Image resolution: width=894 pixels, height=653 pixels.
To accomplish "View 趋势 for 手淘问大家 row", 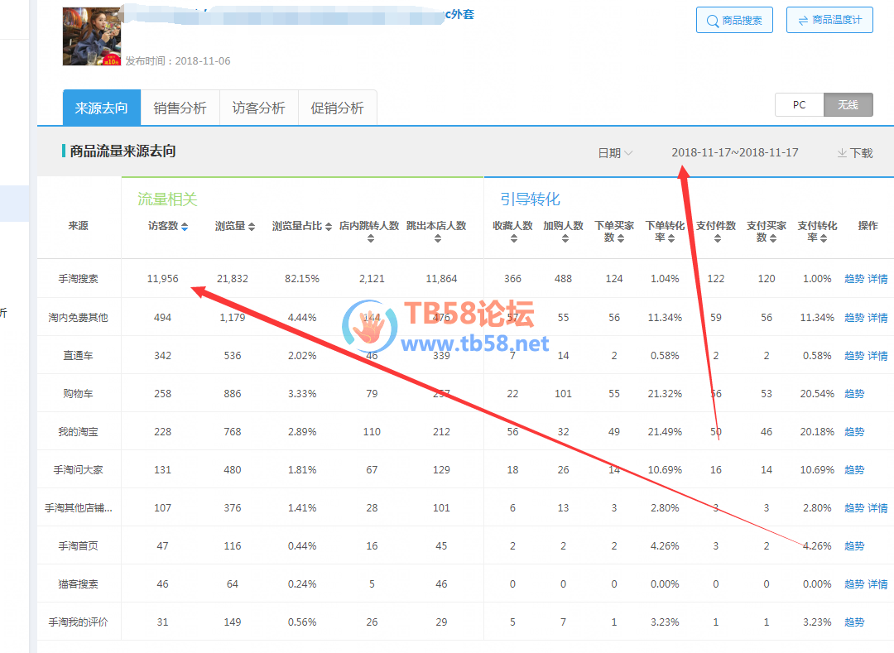I will coord(854,469).
